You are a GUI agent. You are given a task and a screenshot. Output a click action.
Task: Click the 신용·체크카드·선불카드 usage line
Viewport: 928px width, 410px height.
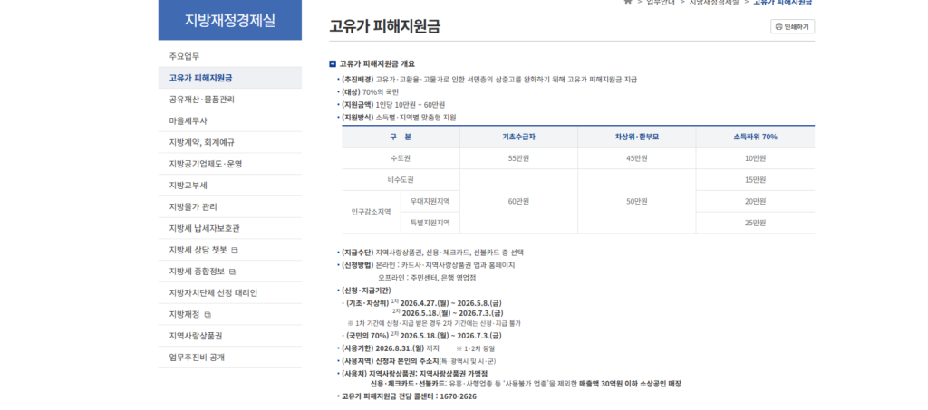click(527, 384)
